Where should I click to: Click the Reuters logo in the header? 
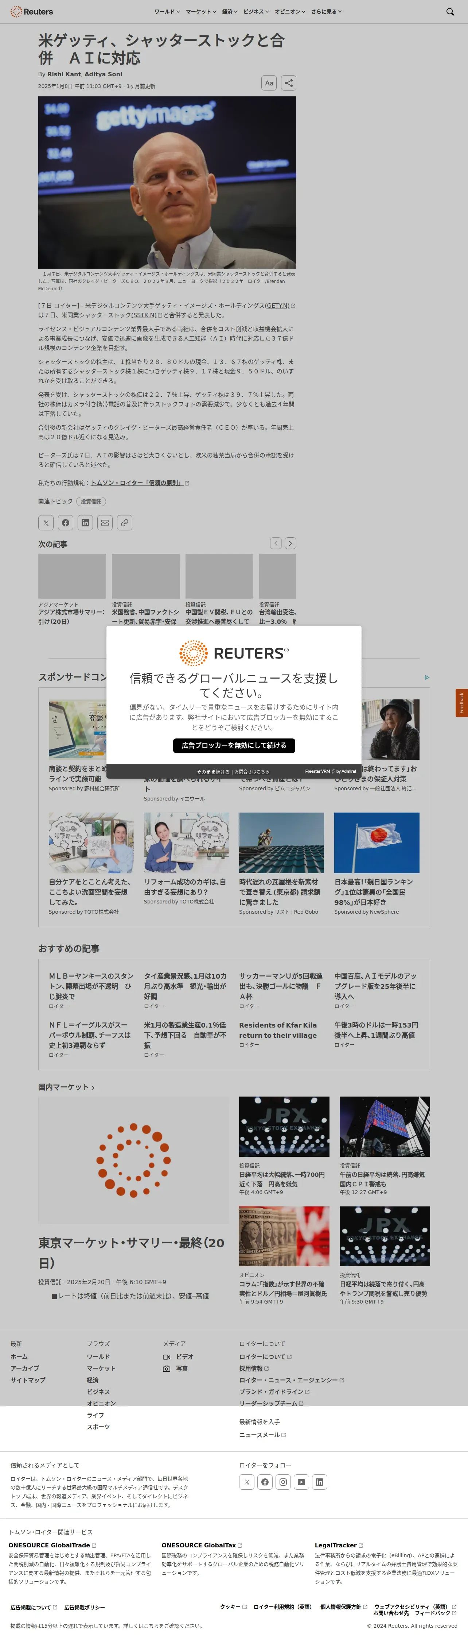click(32, 11)
